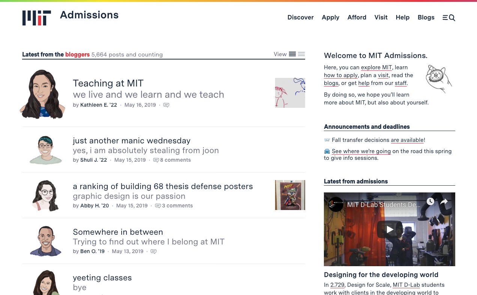Screen dimensions: 477x295
Task: Open the 'yeeting classes' post
Action: click(102, 278)
